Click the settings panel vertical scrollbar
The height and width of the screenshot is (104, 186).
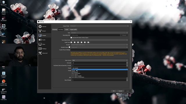pyautogui.click(x=130, y=57)
